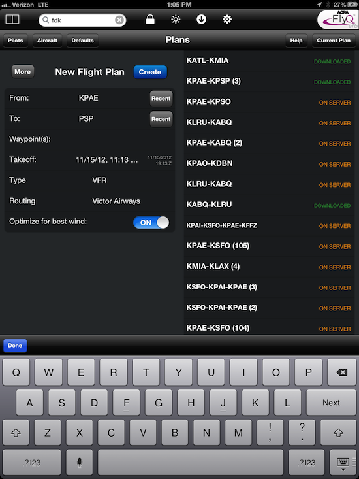This screenshot has width=359, height=479.
Task: Tap the padlock lock icon
Action: coord(149,19)
